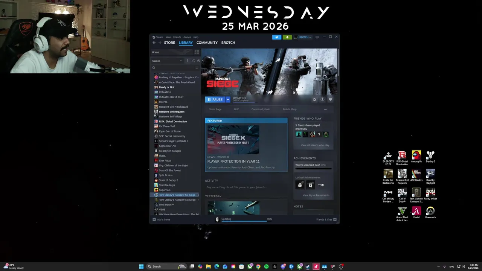Click the achievements progress bar
482x271 pixels.
pyautogui.click(x=313, y=169)
